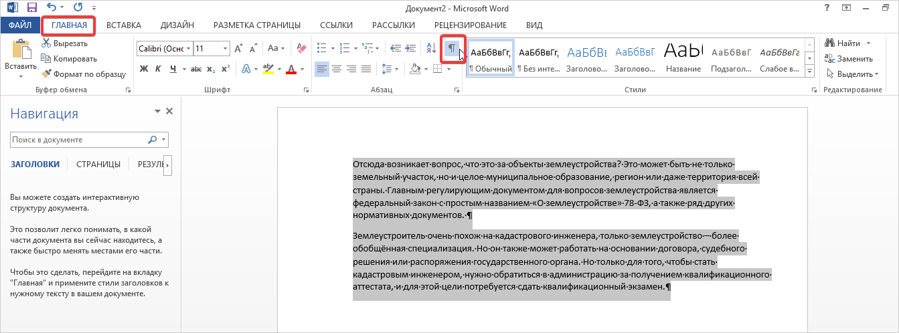
Task: Increase the paragraph indent
Action: pos(410,49)
